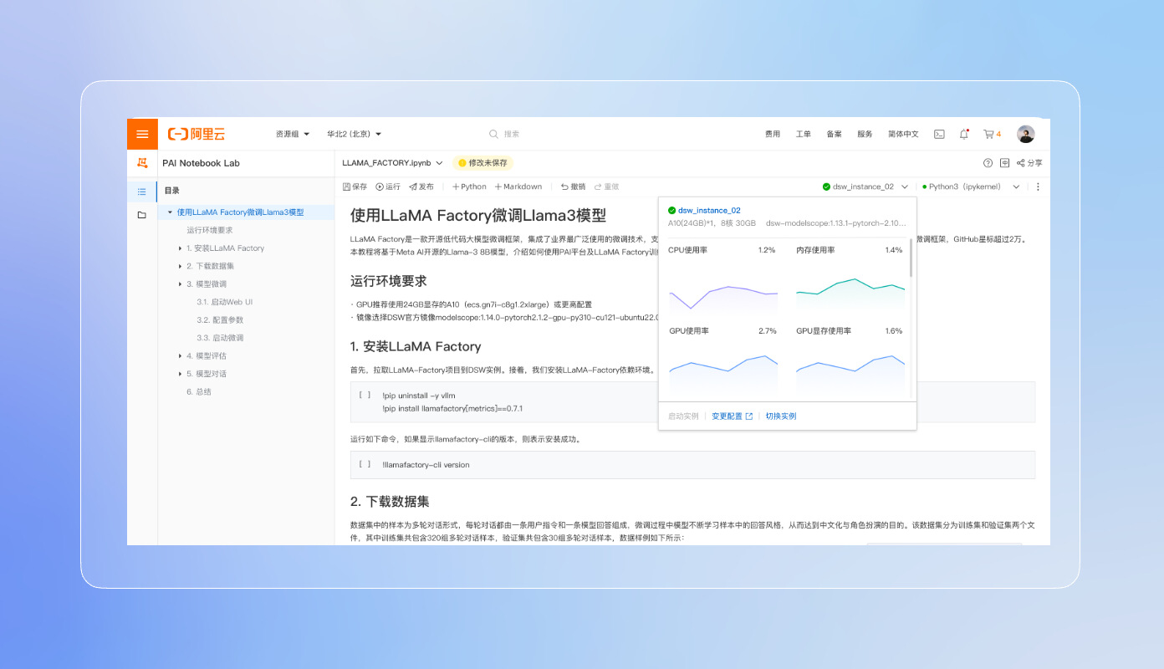
Task: Click the 保存 save toolbar button
Action: pyautogui.click(x=355, y=186)
